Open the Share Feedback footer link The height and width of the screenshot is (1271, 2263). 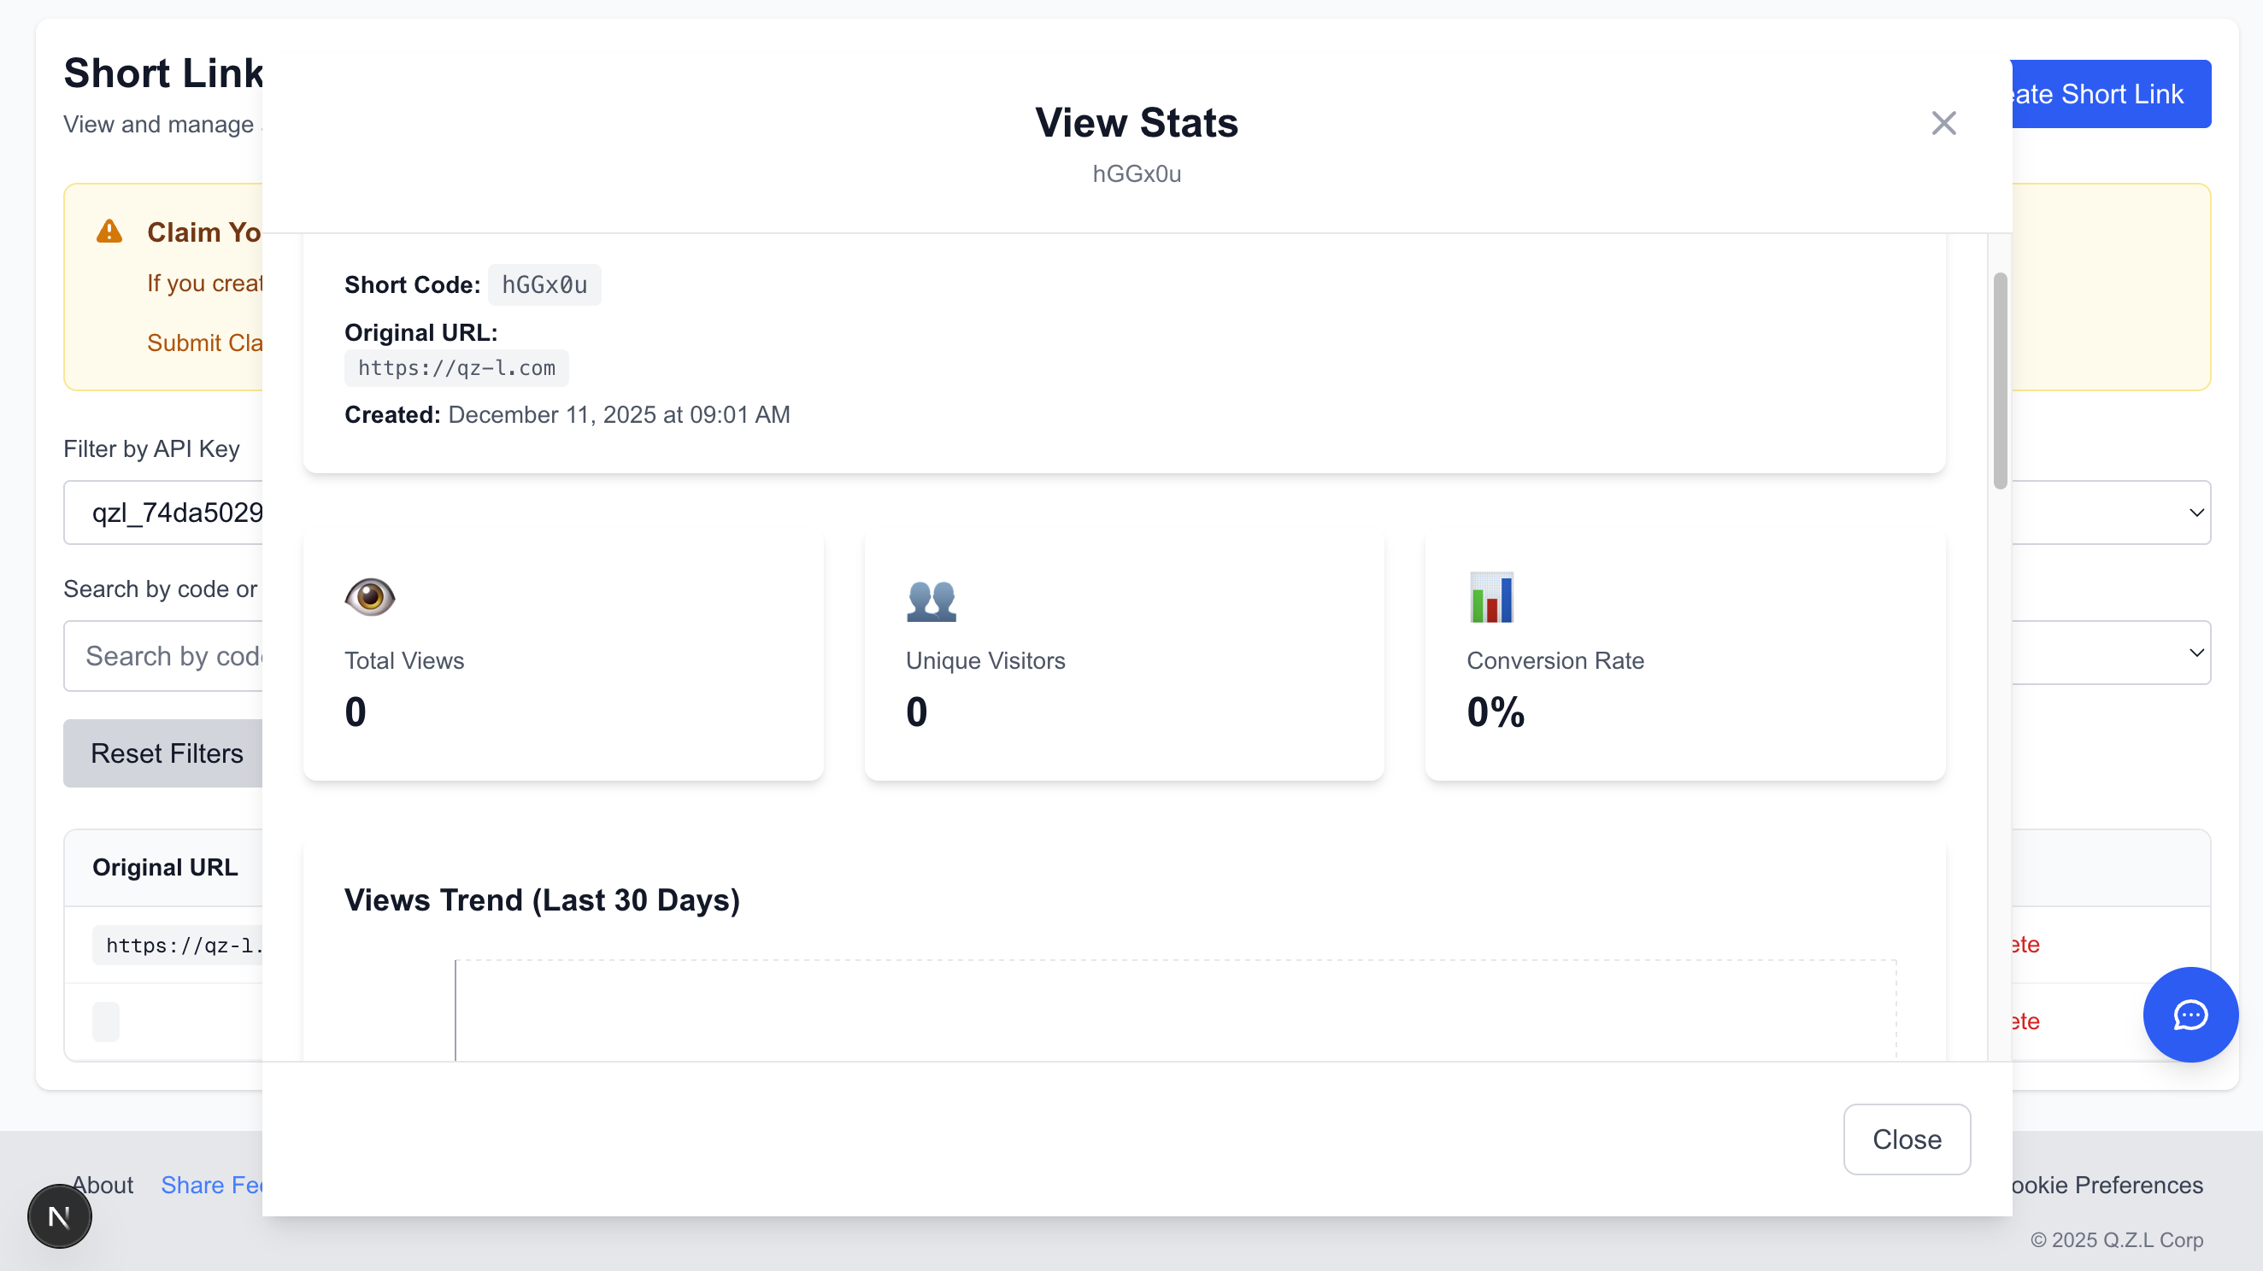tap(212, 1185)
